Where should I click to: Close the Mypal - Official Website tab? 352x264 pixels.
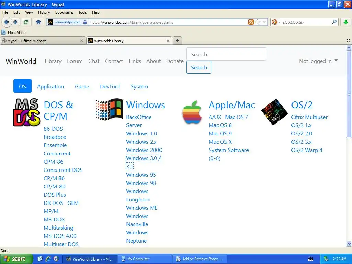(82, 41)
